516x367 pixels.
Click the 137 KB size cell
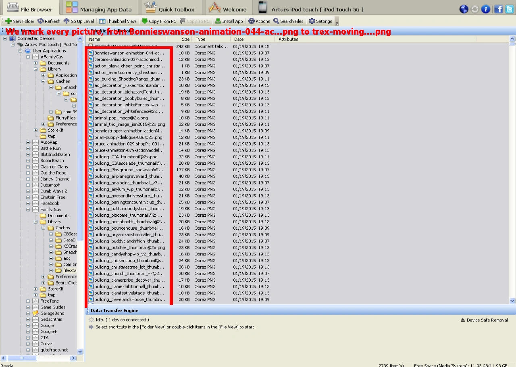[183, 170]
